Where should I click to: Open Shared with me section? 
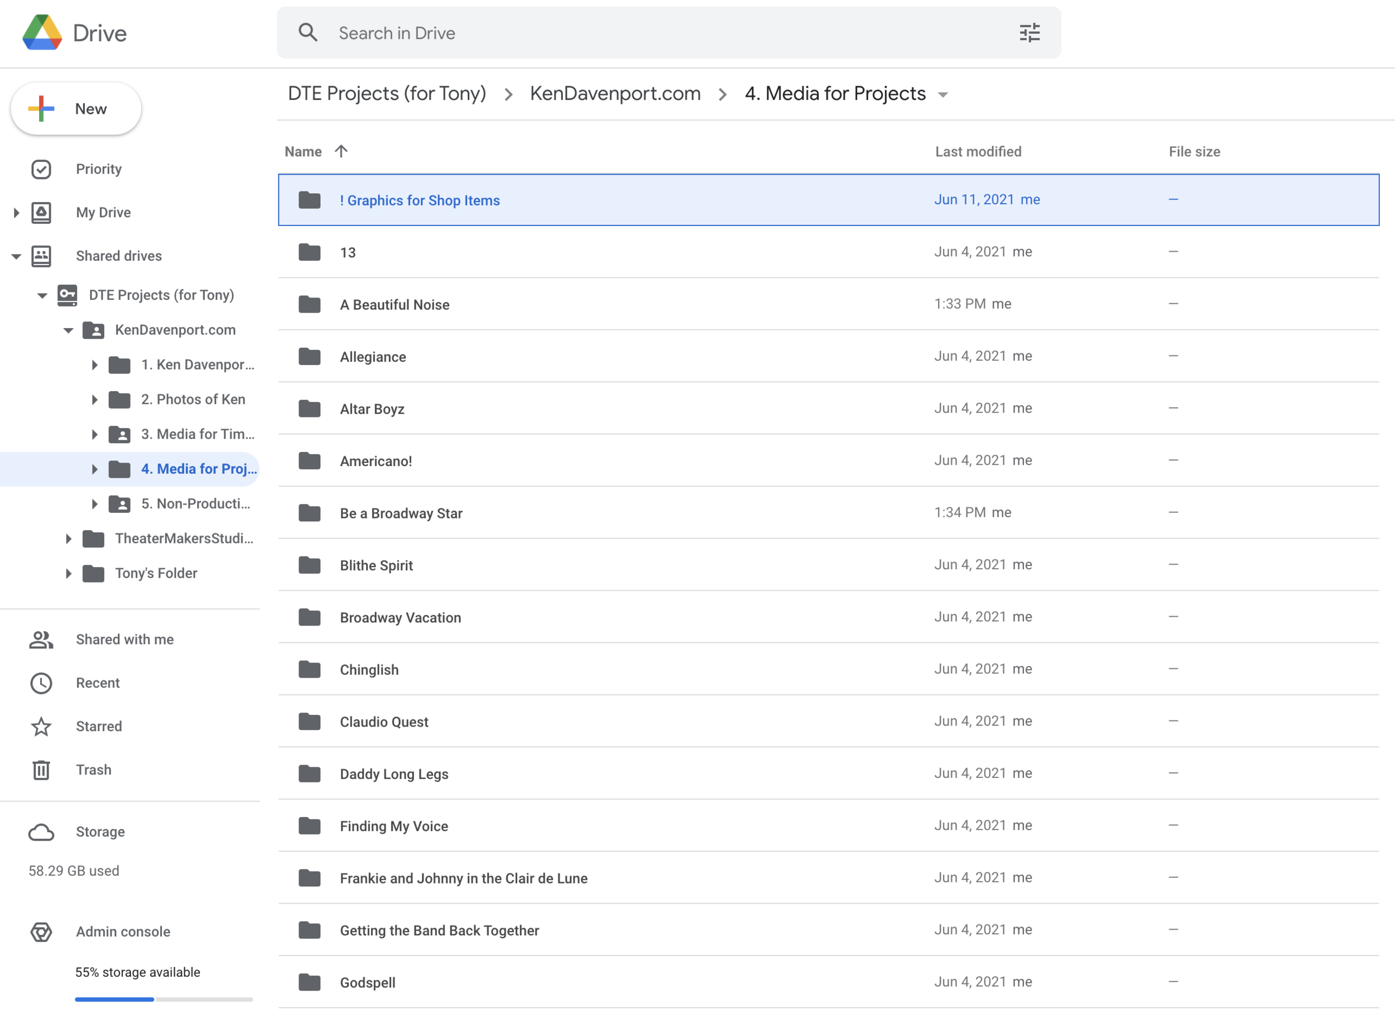click(x=124, y=640)
